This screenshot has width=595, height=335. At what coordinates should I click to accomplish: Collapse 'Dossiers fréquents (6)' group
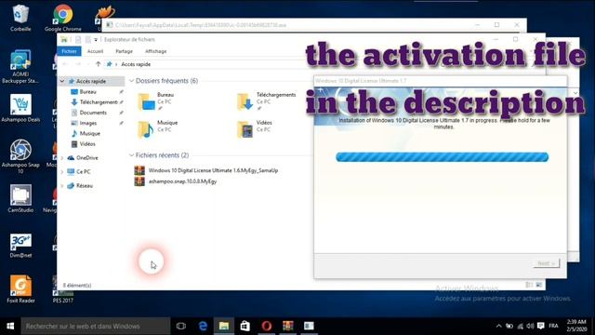[x=132, y=81]
